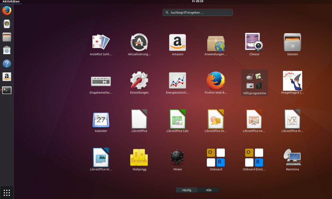The height and width of the screenshot is (199, 332).
Task: Open the clock menu showing Fr 09:59
Action: coord(198,2)
